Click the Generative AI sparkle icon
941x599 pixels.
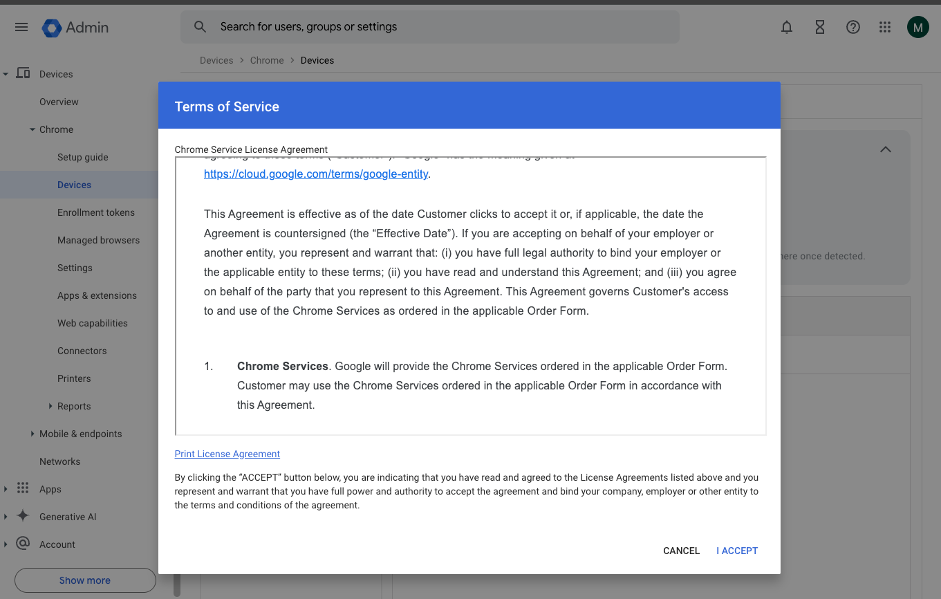[x=23, y=516]
